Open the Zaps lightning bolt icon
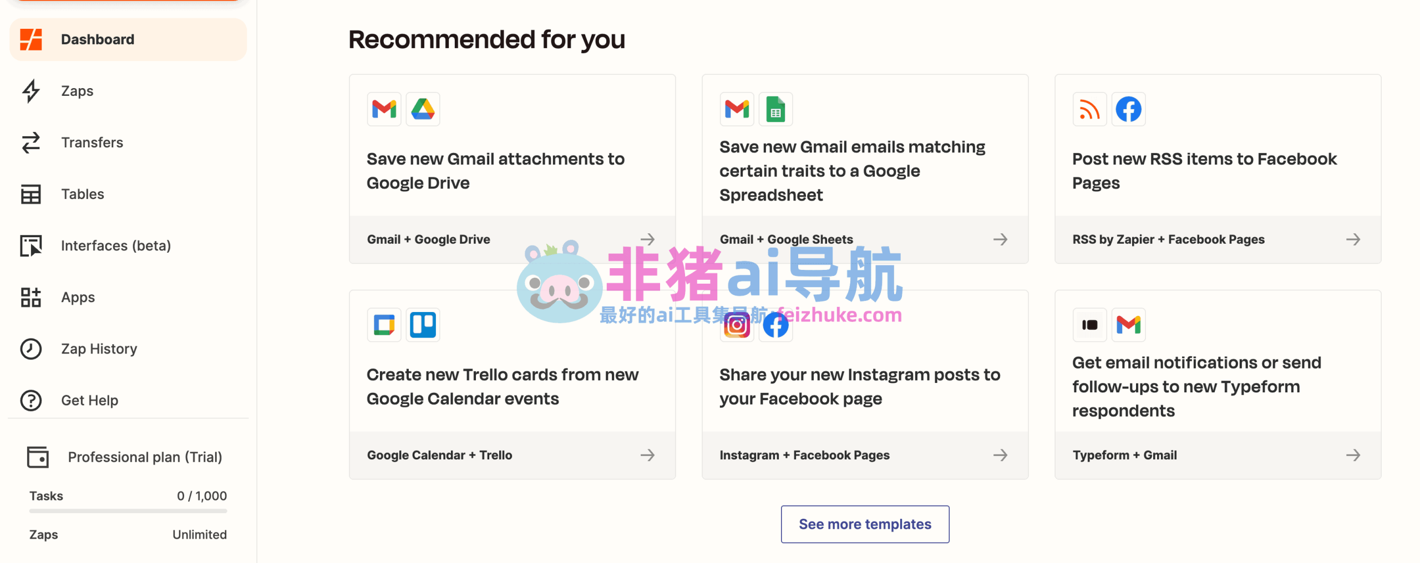This screenshot has height=563, width=1420. [x=31, y=91]
